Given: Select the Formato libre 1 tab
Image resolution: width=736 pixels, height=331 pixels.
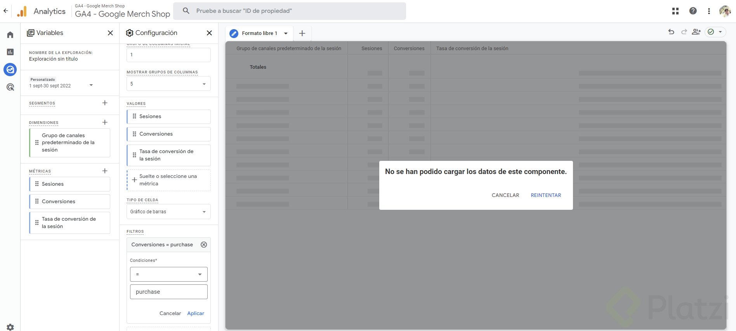Looking at the screenshot, I should coord(259,33).
